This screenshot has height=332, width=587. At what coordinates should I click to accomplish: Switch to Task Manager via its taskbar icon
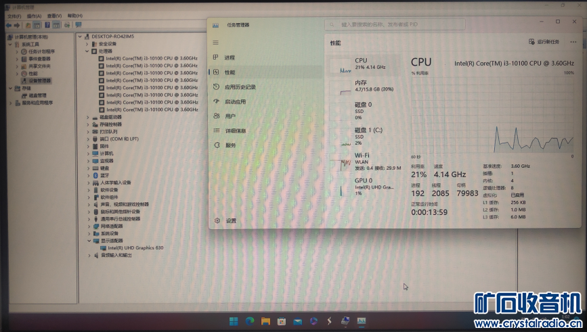[x=362, y=321]
